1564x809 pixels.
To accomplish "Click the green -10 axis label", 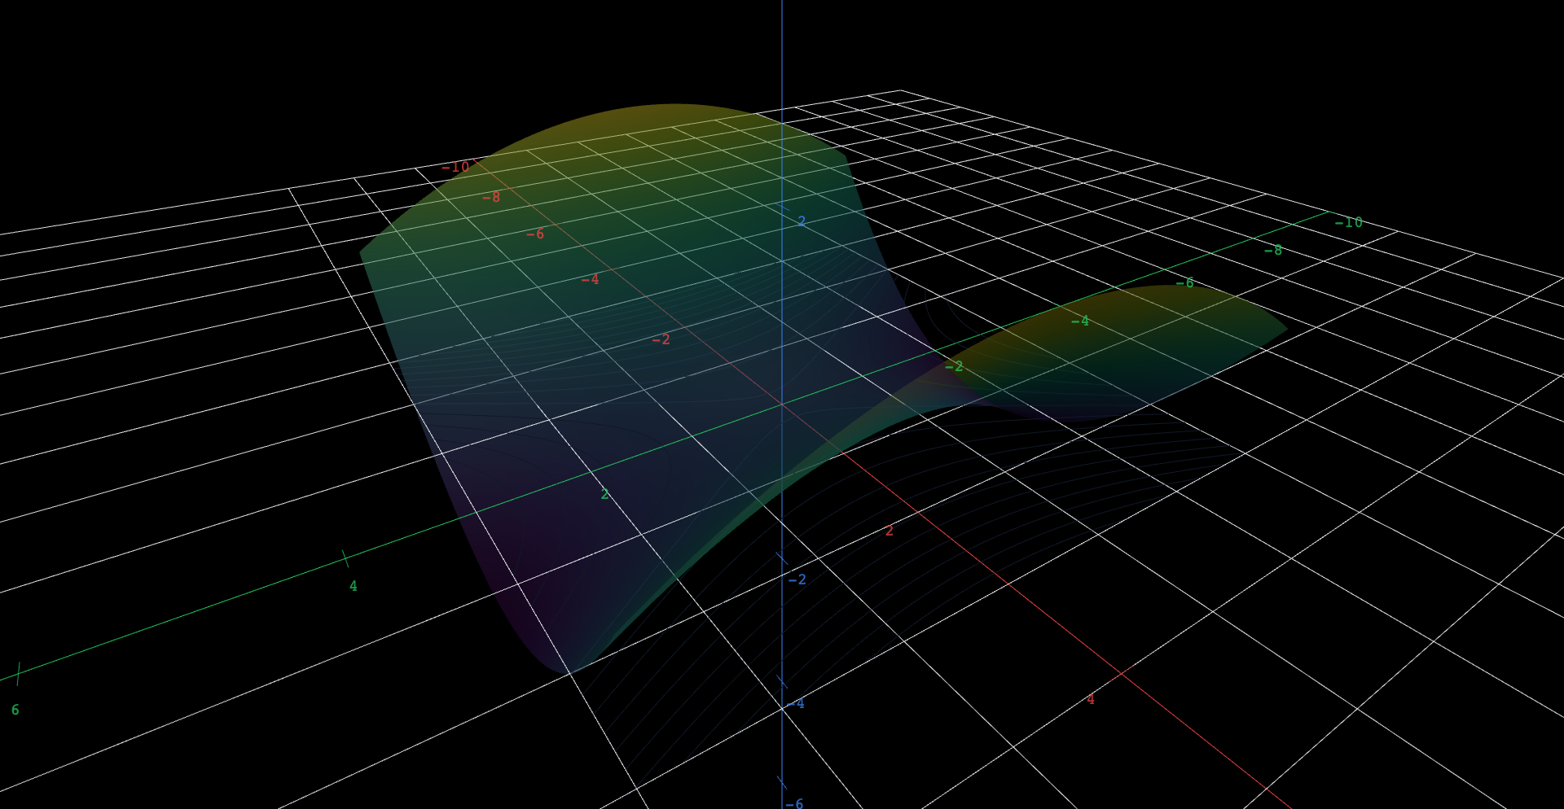I will click(x=1349, y=222).
